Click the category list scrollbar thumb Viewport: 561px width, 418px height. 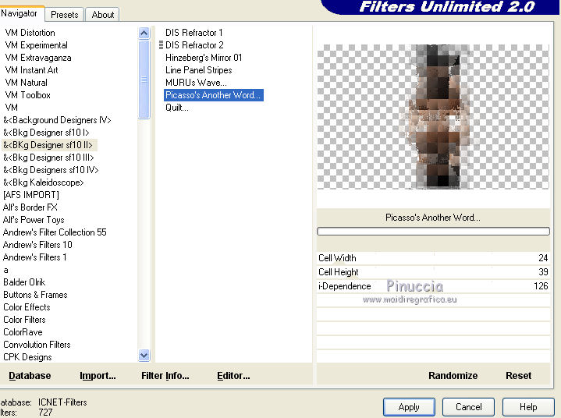coord(144,80)
